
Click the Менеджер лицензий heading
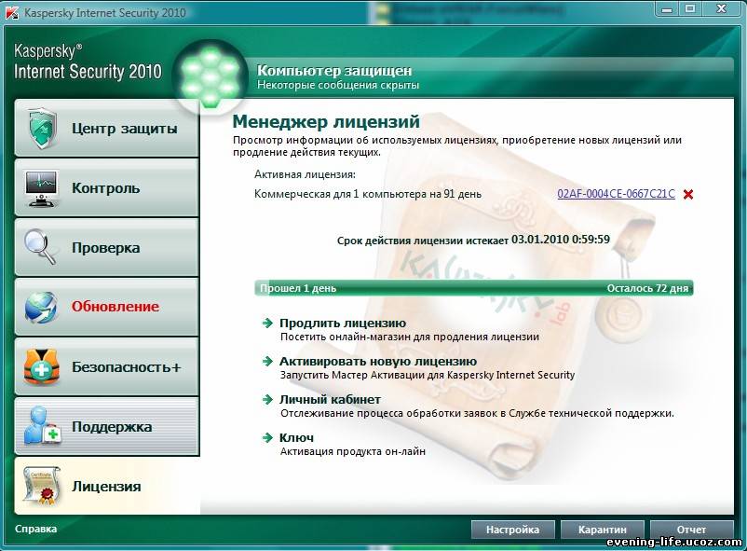click(326, 121)
